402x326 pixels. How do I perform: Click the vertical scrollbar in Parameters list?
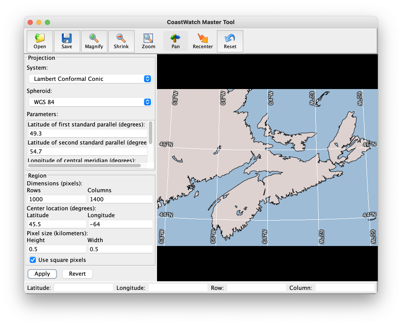(x=151, y=133)
